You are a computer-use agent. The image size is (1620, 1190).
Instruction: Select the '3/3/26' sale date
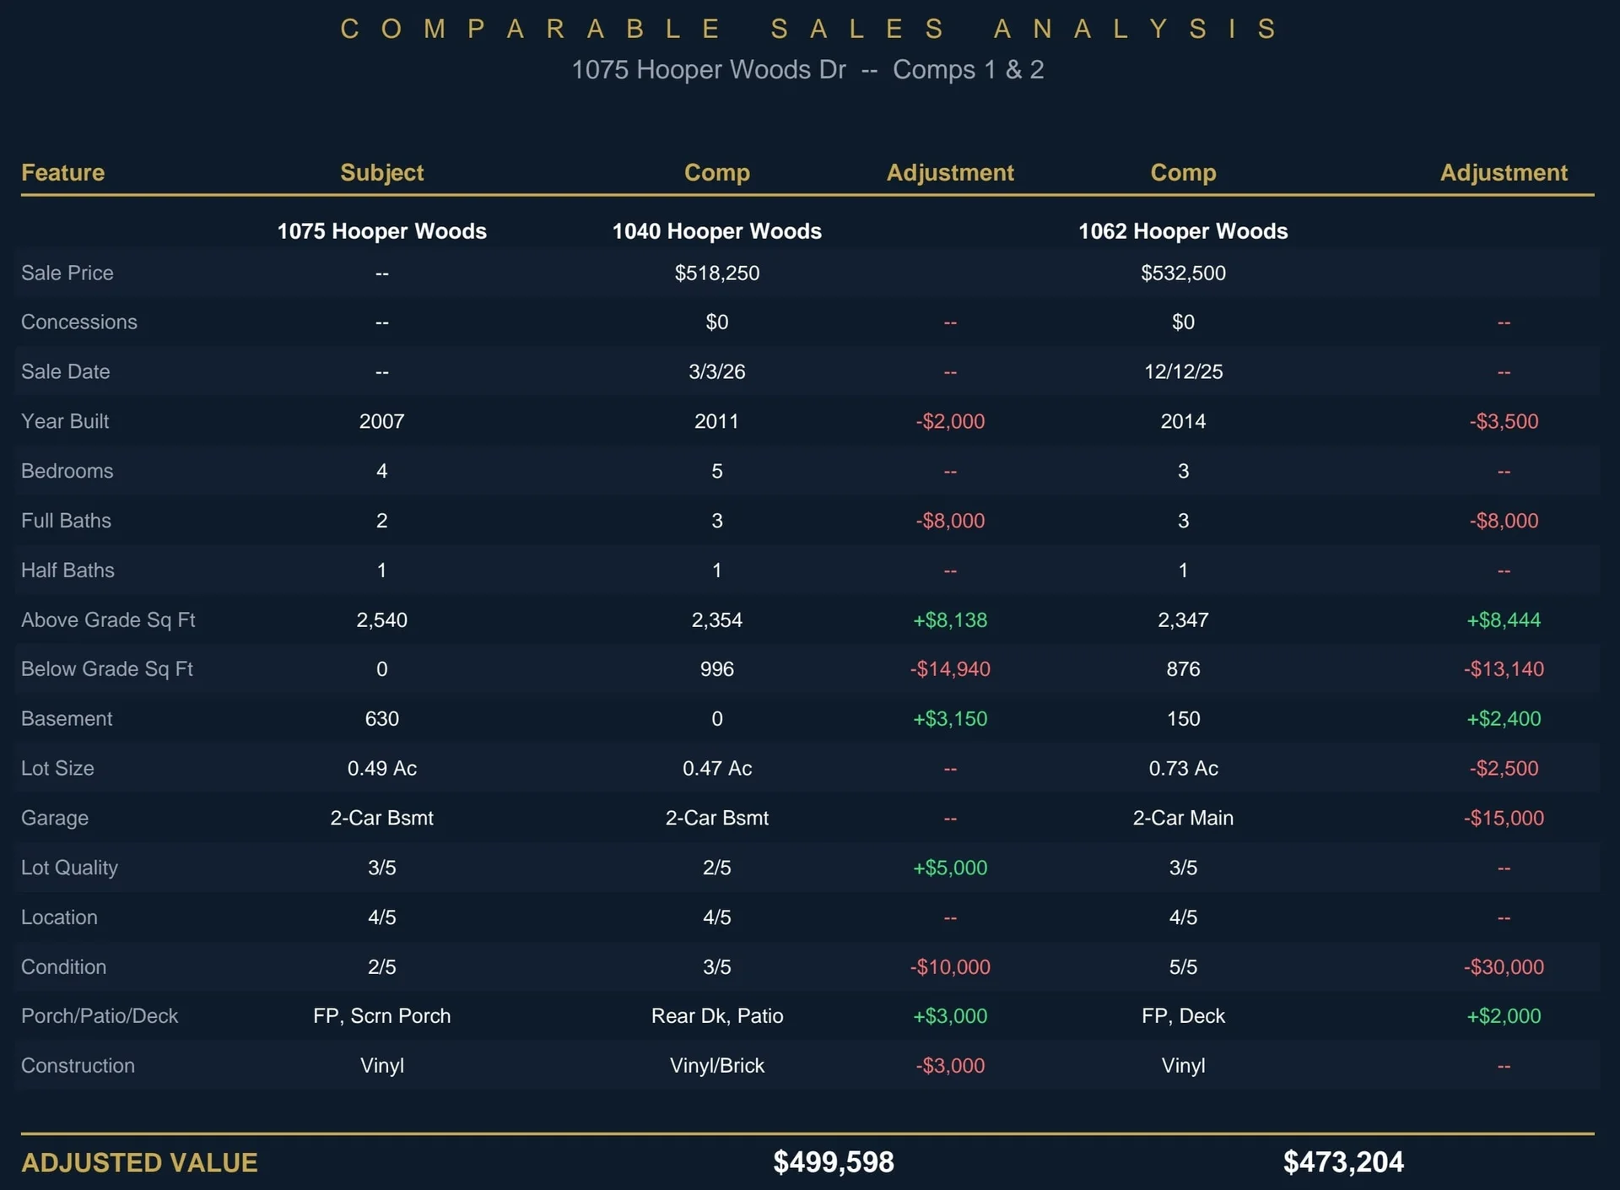716,371
